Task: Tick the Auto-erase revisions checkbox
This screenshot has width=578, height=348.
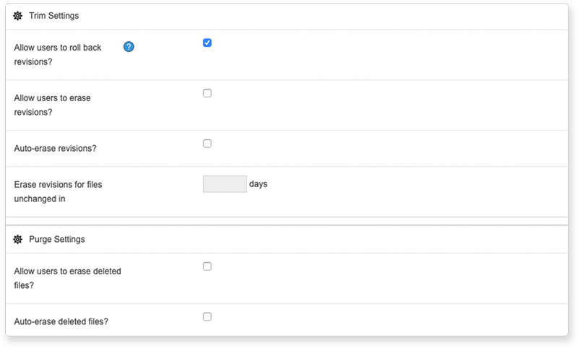Action: [207, 144]
